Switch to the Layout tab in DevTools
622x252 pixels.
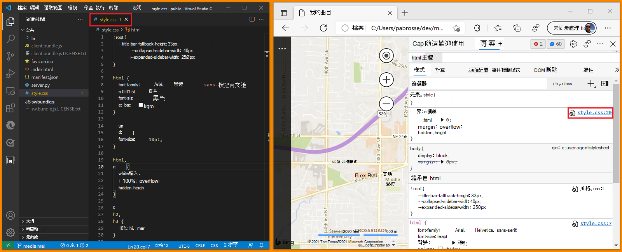pyautogui.click(x=478, y=70)
